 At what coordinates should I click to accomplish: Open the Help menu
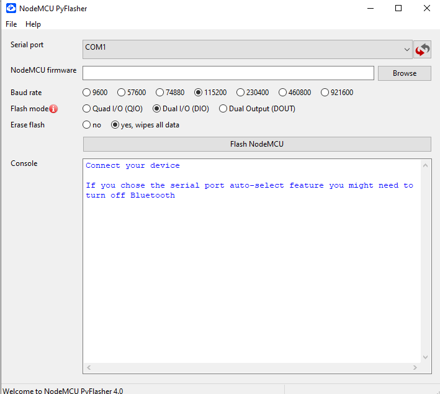click(x=33, y=24)
